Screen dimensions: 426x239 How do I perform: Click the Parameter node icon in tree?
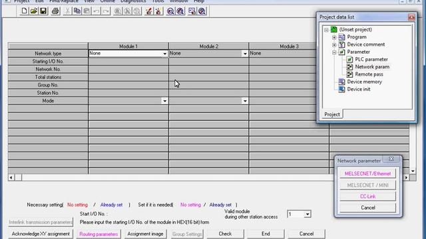pyautogui.click(x=341, y=52)
